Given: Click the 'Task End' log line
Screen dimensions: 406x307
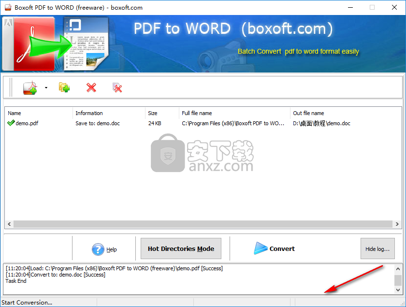Looking at the screenshot, I should tap(16, 281).
